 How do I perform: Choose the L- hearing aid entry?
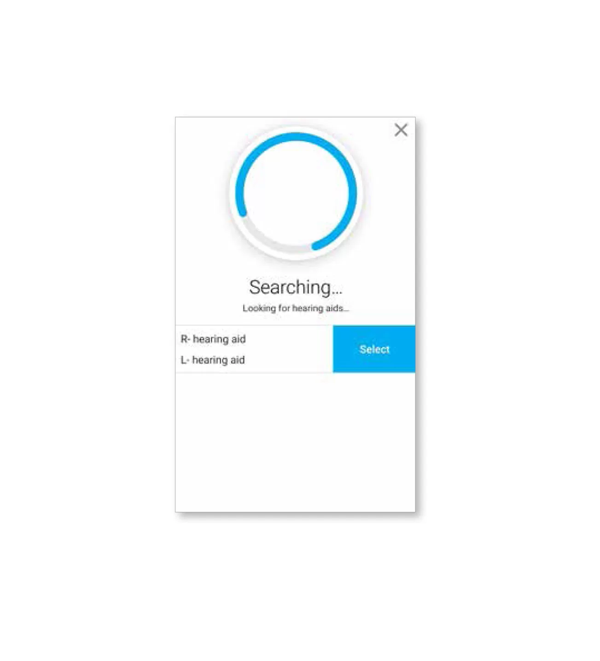[x=213, y=360]
